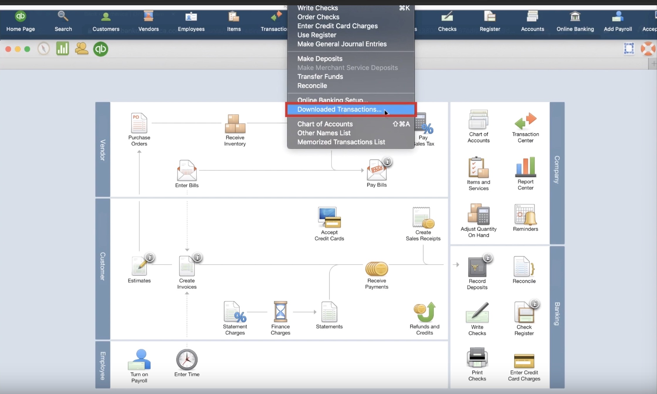
Task: Select the Enter Bills icon
Action: [x=187, y=171]
